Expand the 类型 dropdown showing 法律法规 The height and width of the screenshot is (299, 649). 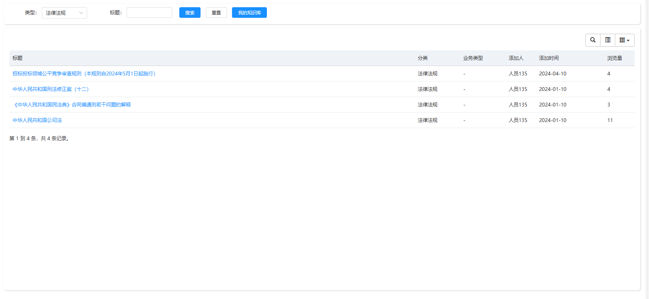point(64,13)
